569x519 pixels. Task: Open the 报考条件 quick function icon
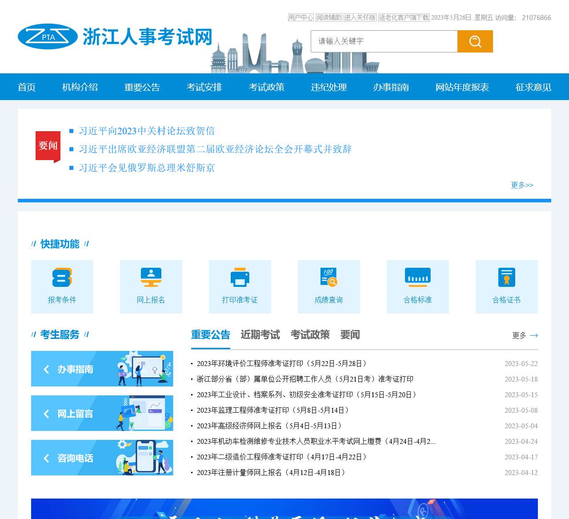pos(62,278)
